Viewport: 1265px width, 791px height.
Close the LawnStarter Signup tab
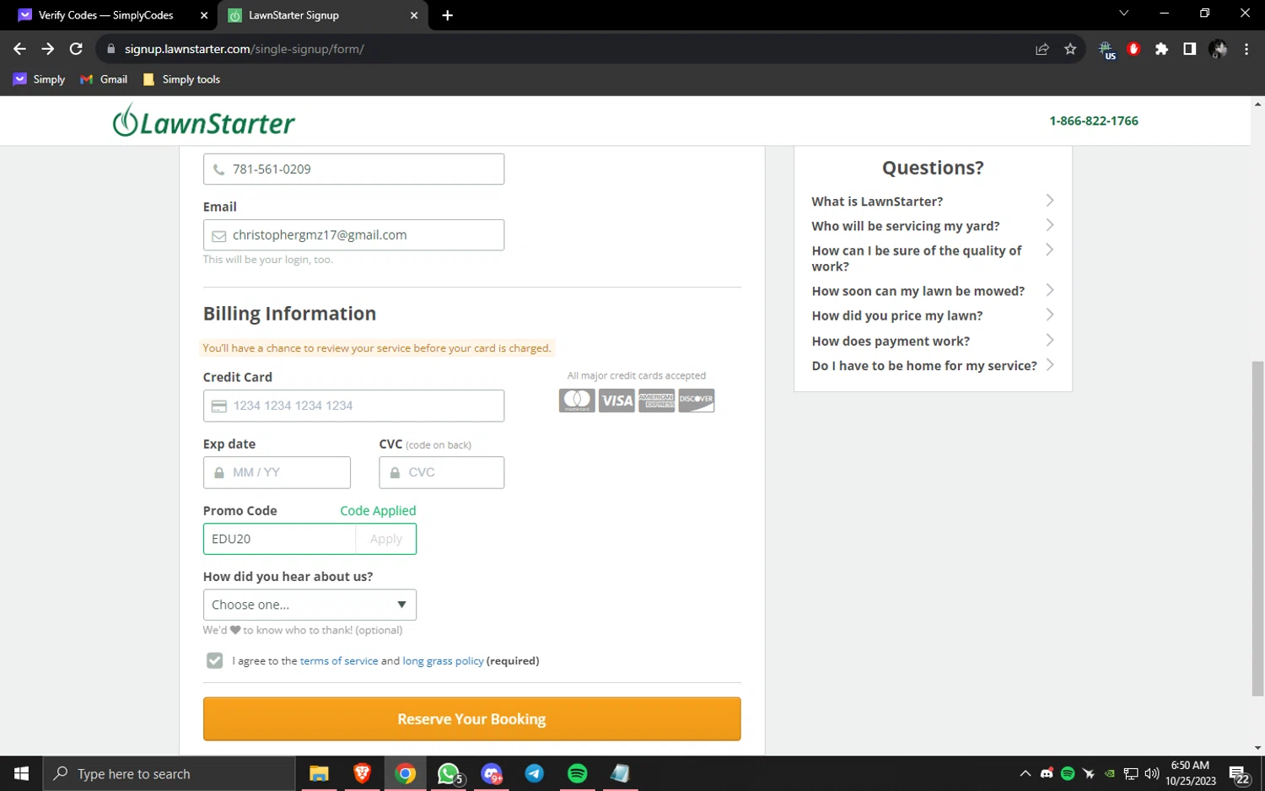[414, 15]
